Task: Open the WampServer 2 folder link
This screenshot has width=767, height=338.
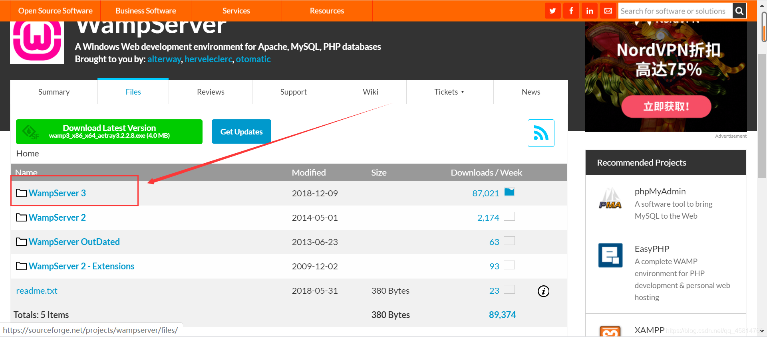Action: pyautogui.click(x=57, y=217)
